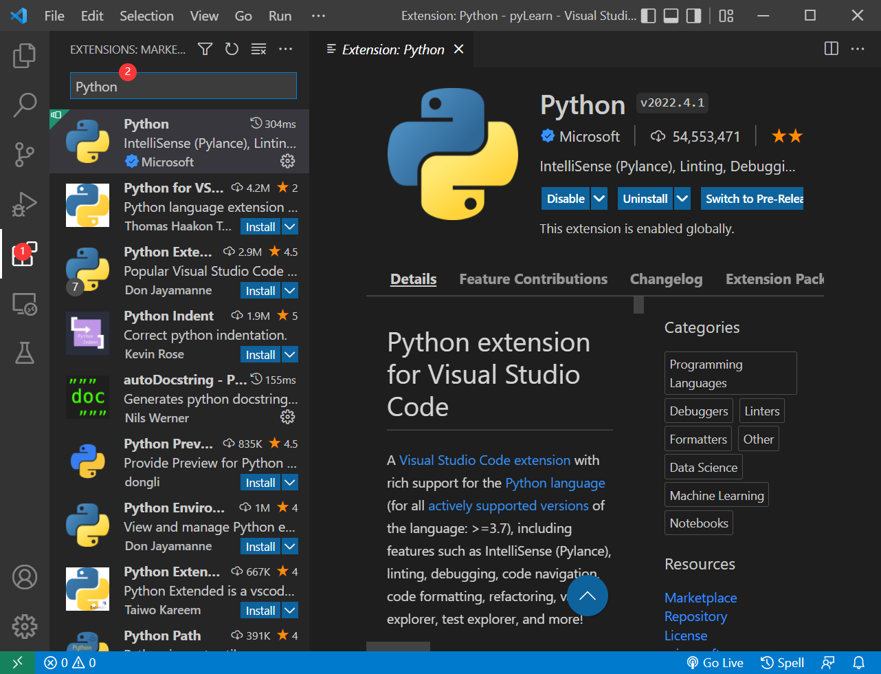Viewport: 881px width, 674px height.
Task: Install Python for VSCode extension
Action: pos(260,227)
